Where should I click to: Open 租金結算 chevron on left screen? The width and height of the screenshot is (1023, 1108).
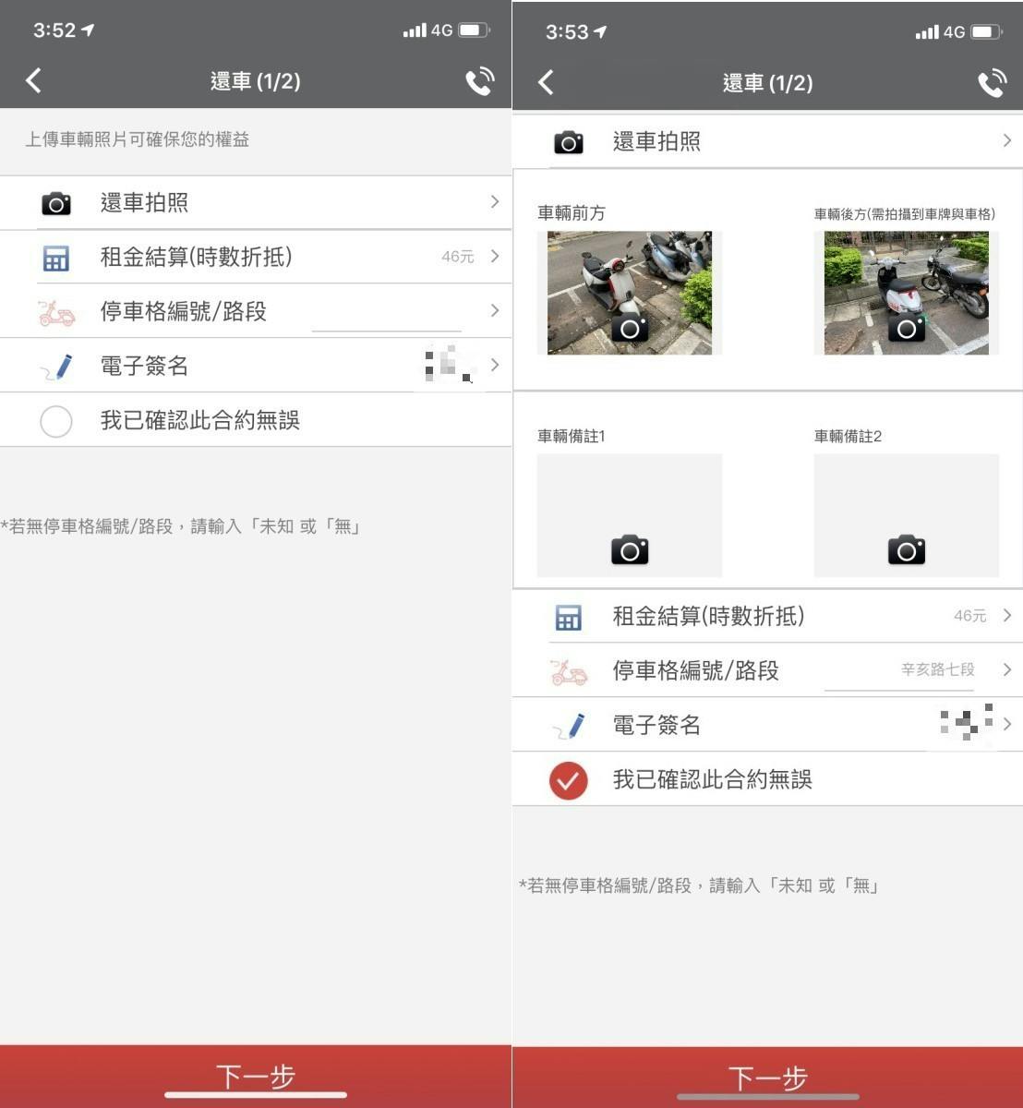pyautogui.click(x=495, y=256)
